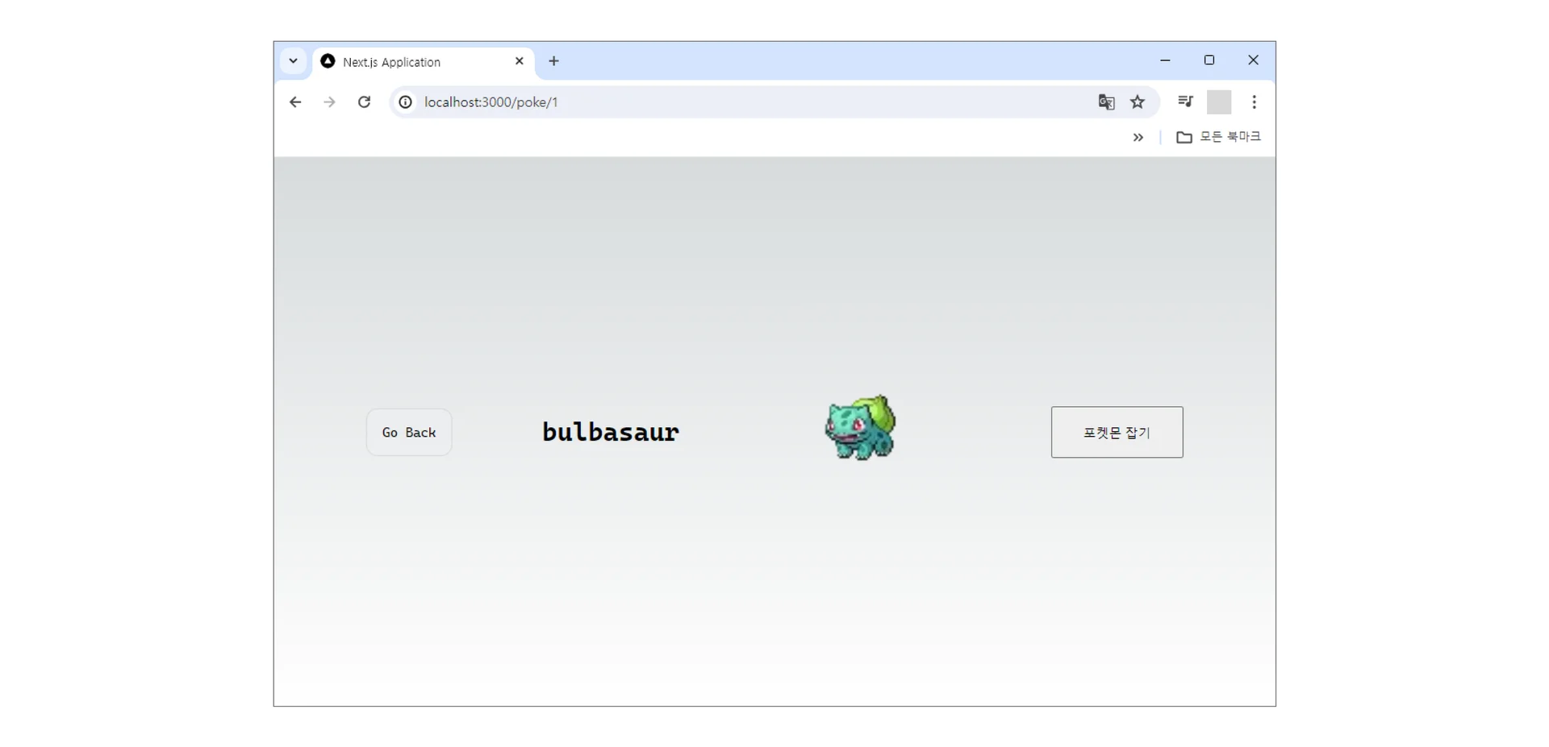1549x747 pixels.
Task: Open the media controls icon
Action: [1185, 102]
